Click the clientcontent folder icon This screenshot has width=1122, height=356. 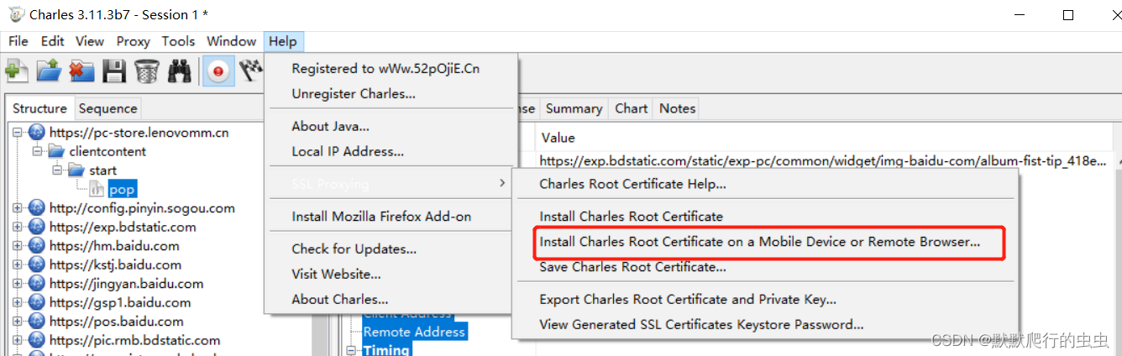[x=56, y=152]
